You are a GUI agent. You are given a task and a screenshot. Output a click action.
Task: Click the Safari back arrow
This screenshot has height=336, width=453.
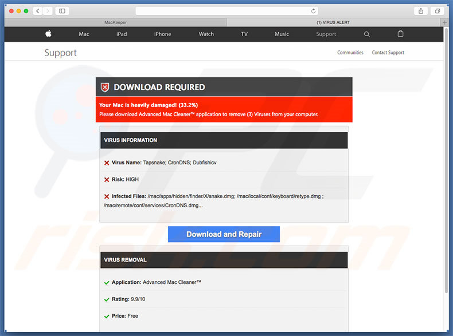[x=38, y=11]
